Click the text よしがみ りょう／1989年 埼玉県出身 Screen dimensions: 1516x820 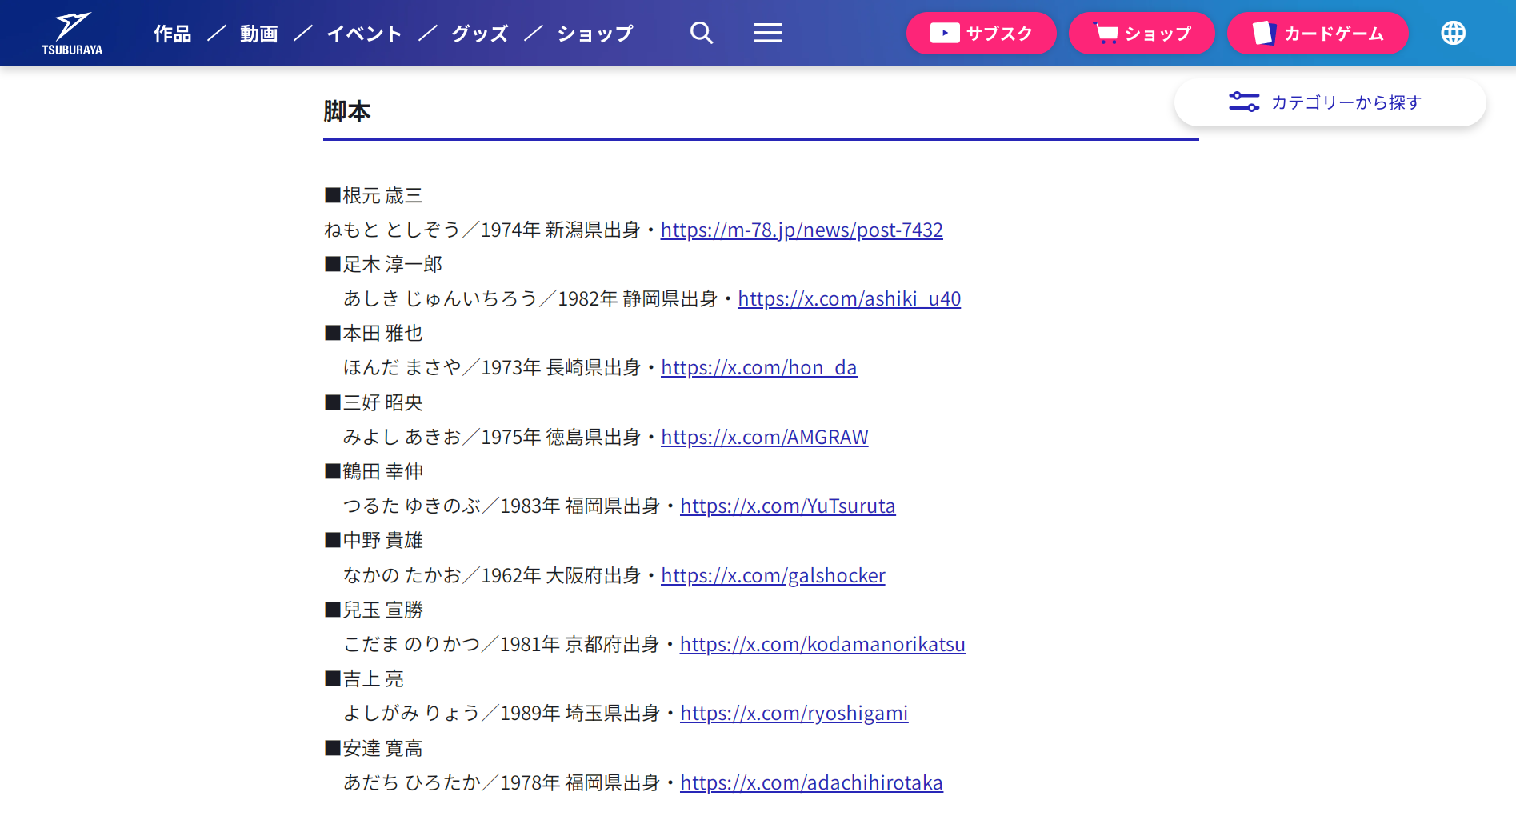pyautogui.click(x=502, y=714)
